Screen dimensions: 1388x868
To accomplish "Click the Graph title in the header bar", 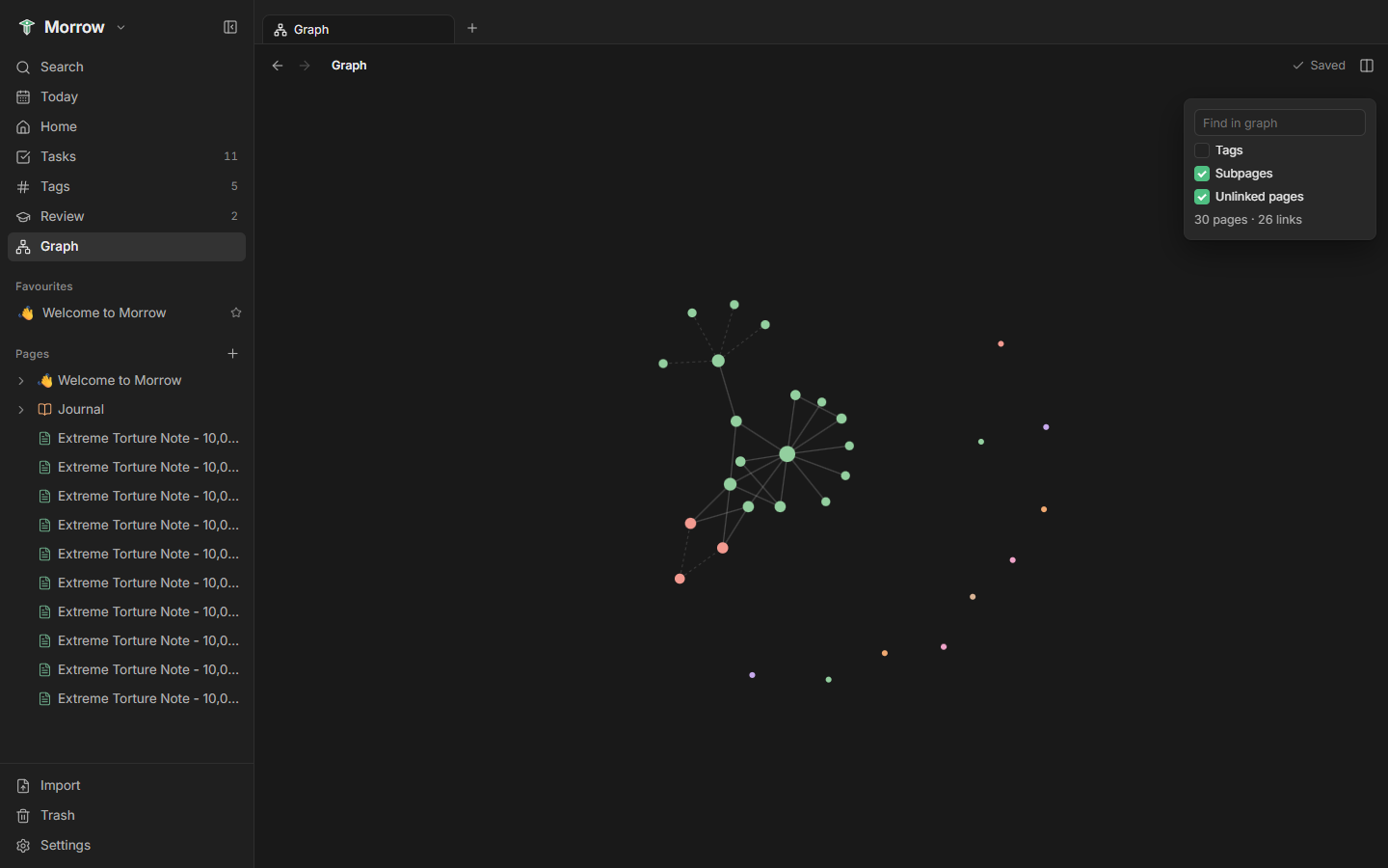I will pyautogui.click(x=349, y=66).
